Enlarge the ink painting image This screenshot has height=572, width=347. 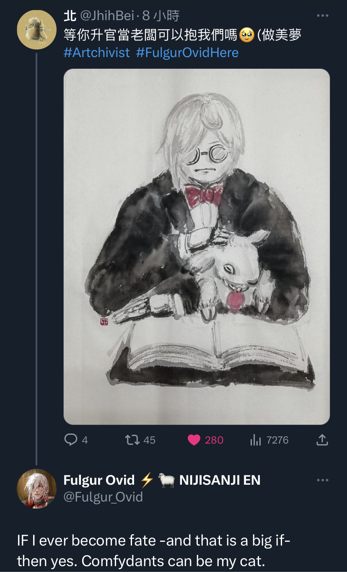(197, 247)
